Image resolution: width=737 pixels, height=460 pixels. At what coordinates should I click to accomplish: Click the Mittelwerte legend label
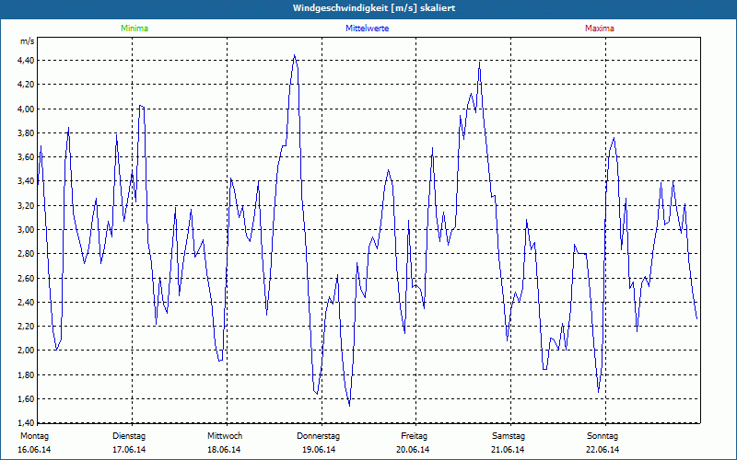point(367,29)
